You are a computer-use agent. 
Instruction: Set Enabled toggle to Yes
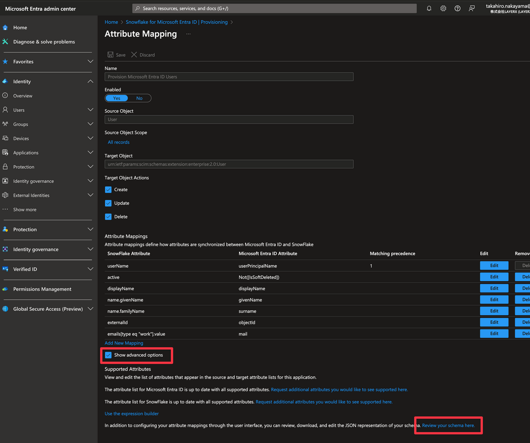click(117, 98)
